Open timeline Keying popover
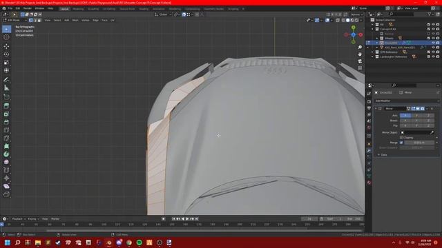The width and height of the screenshot is (442, 248). (x=33, y=219)
